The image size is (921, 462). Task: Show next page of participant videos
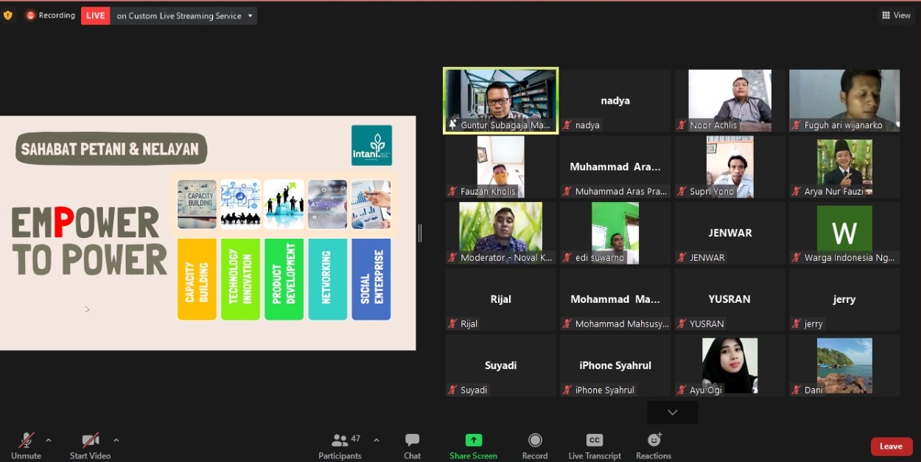tap(672, 413)
